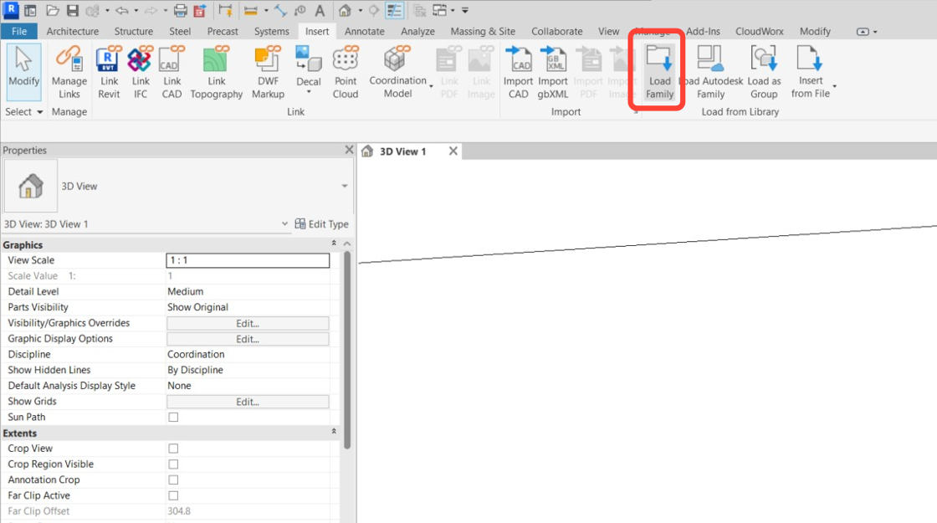Open the Link CAD tool
The width and height of the screenshot is (937, 523).
point(172,72)
